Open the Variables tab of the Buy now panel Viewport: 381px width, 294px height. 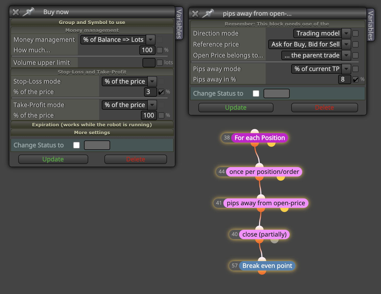(179, 23)
